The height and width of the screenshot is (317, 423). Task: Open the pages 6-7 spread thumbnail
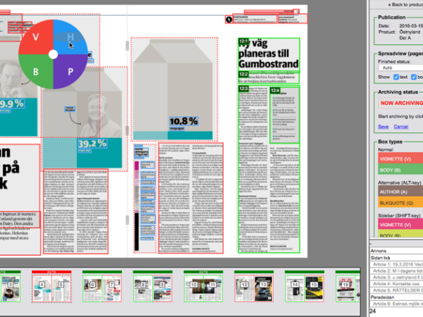[102, 286]
